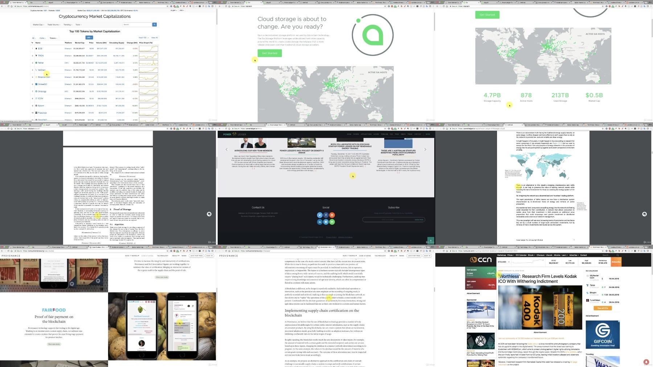Expand the Learn menu on CCN
Screen dimensions: 653x367
pyautogui.click(x=564, y=255)
